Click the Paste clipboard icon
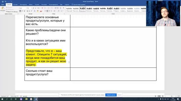181x101 pixels. coord(3,8)
